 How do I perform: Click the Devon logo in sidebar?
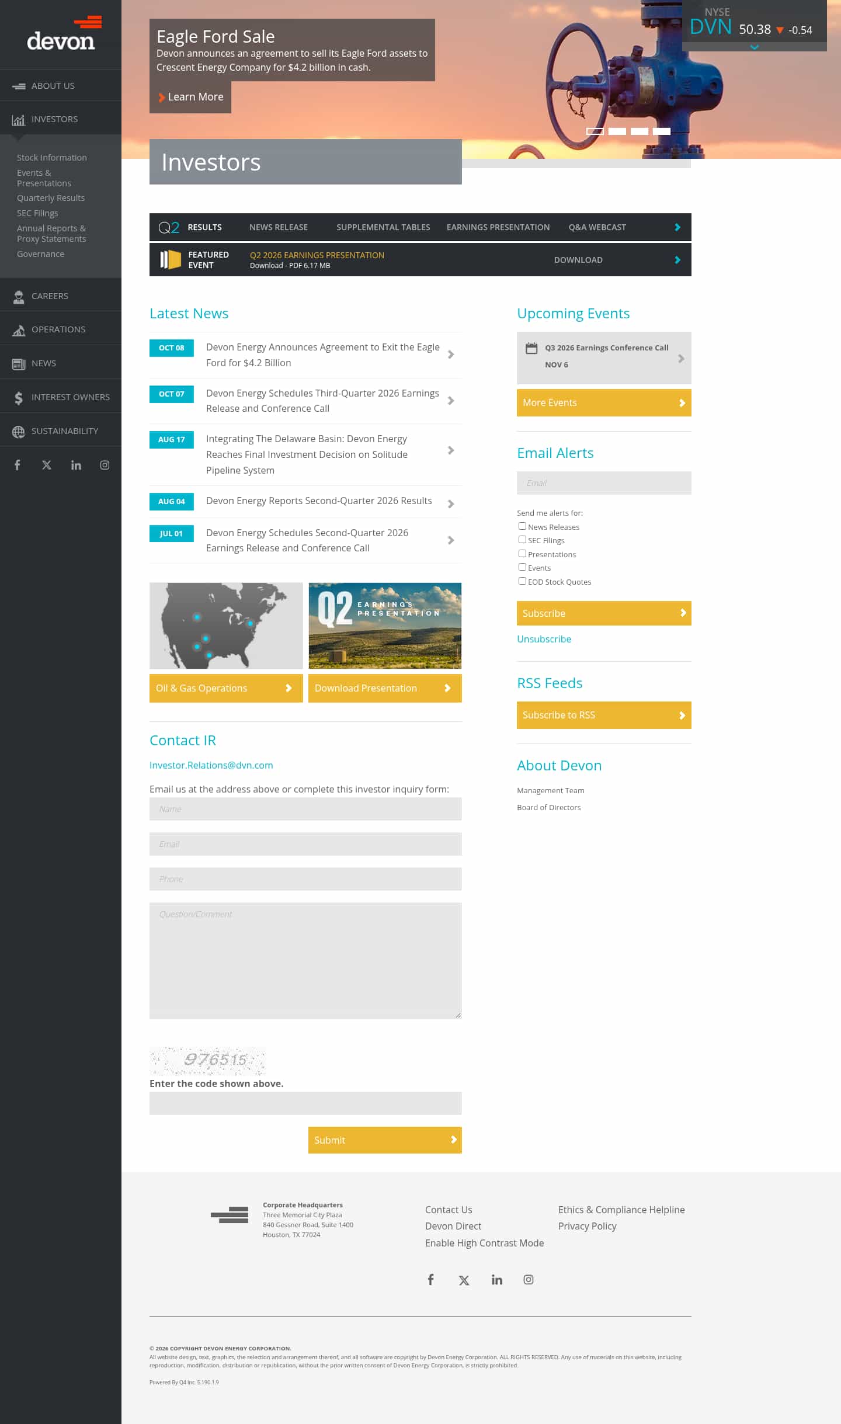point(64,34)
